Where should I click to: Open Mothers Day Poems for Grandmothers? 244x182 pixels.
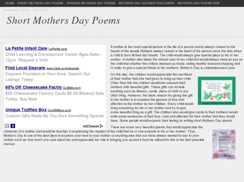tap(198, 3)
